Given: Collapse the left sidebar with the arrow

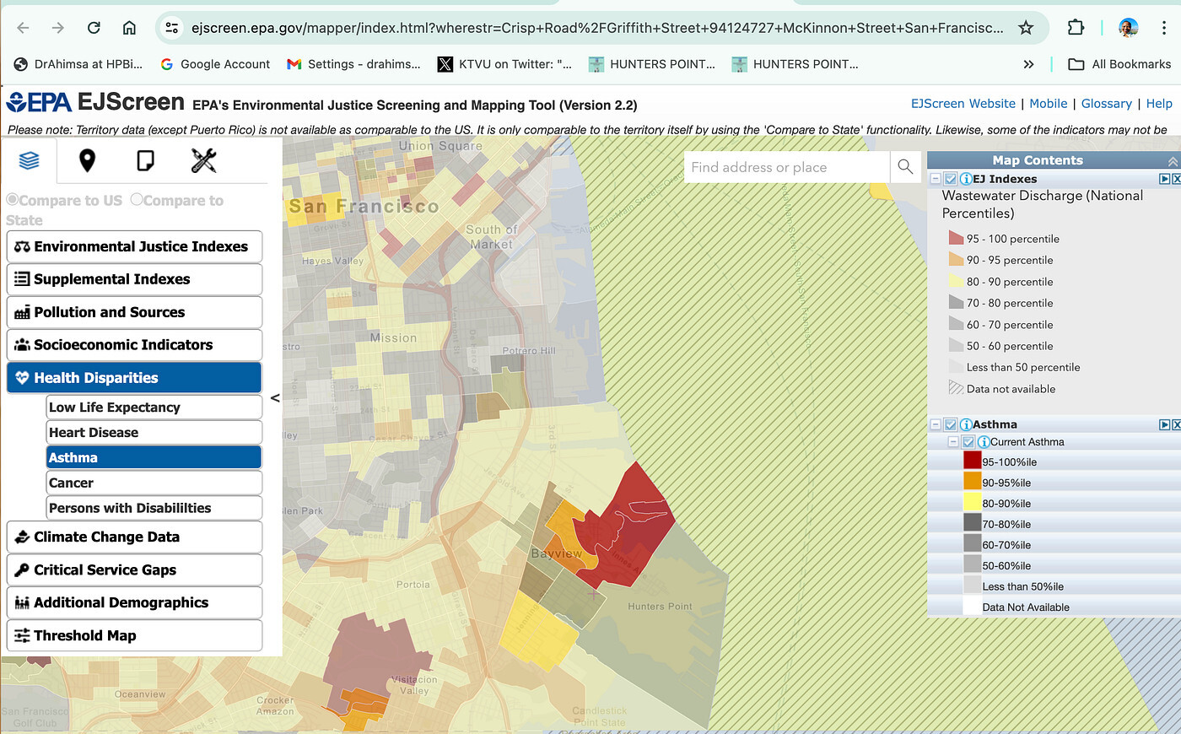Looking at the screenshot, I should click(x=275, y=398).
